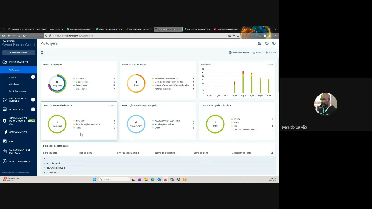The width and height of the screenshot is (372, 209).
Task: Bookmark this page with star icon
Action: tap(238, 35)
